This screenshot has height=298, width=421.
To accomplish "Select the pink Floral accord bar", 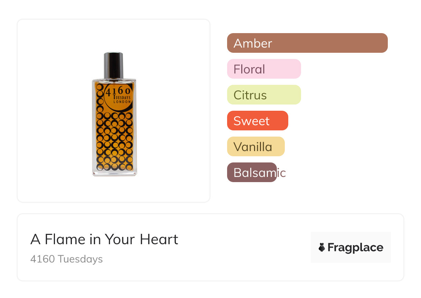I will coord(264,69).
